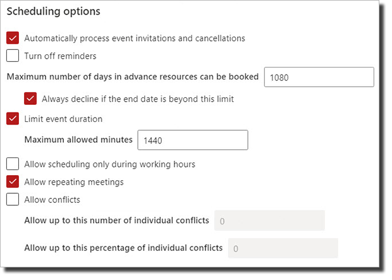392x280 pixels.
Task: Uncheck Automatically process event invitations and cancellations
Action: [13, 38]
